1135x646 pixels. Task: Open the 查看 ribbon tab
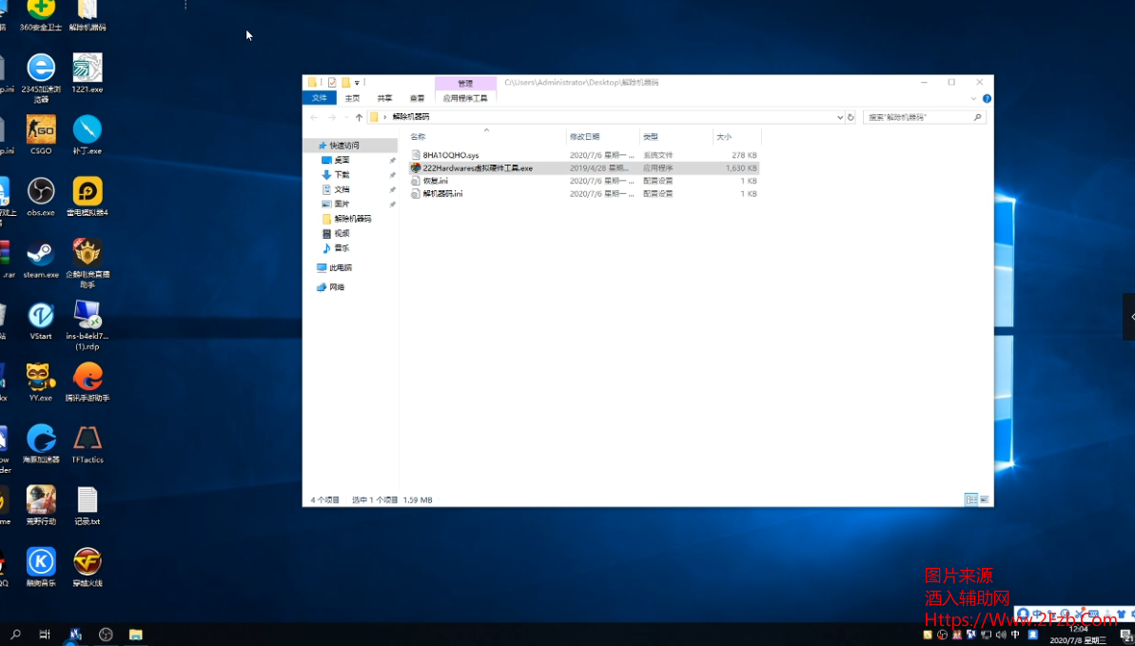417,99
